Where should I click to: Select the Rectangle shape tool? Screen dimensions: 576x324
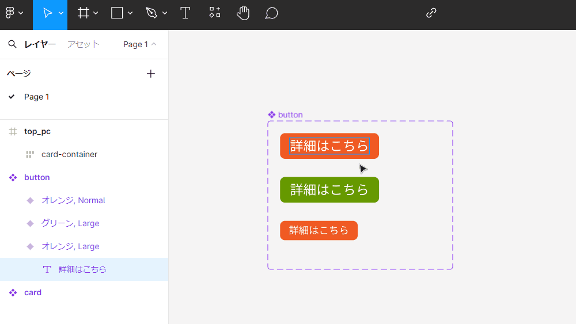point(117,13)
